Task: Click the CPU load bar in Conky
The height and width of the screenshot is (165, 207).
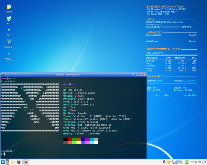Action: click(171, 27)
